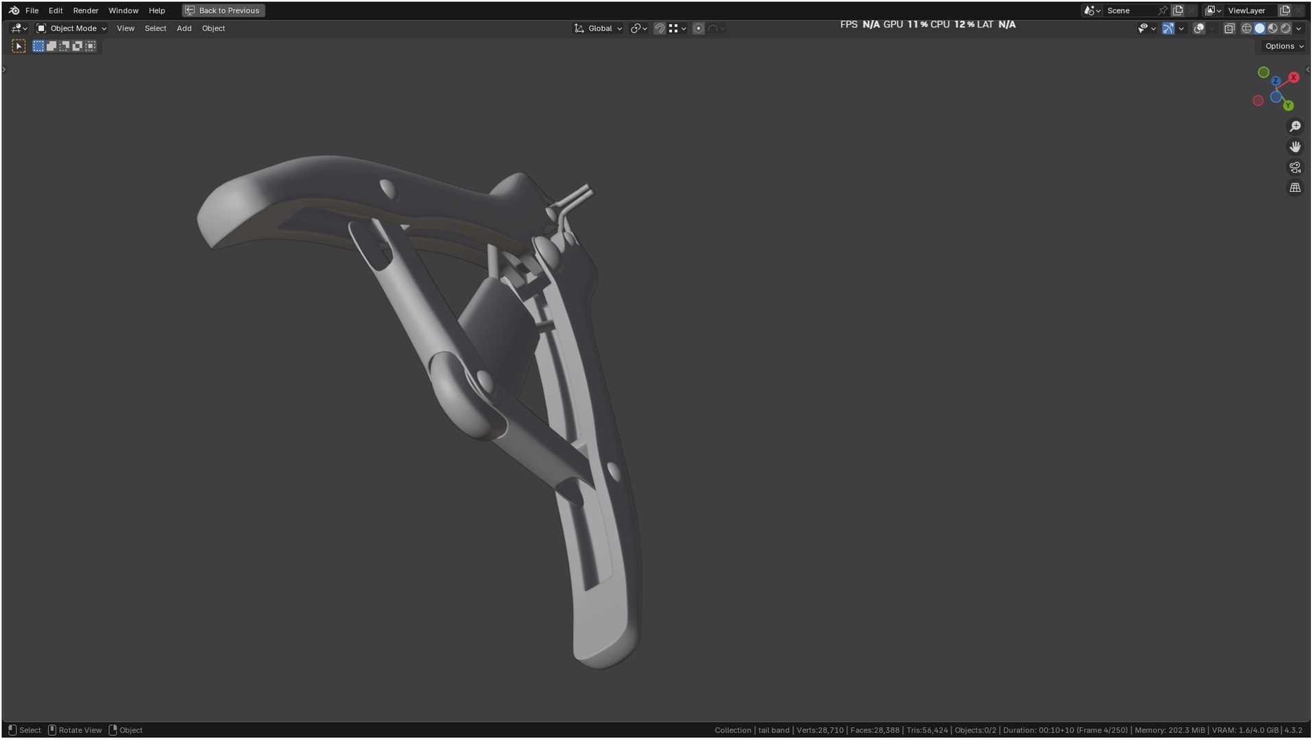Toggle viewport overlays
This screenshot has height=740, width=1313.
pyautogui.click(x=1199, y=28)
